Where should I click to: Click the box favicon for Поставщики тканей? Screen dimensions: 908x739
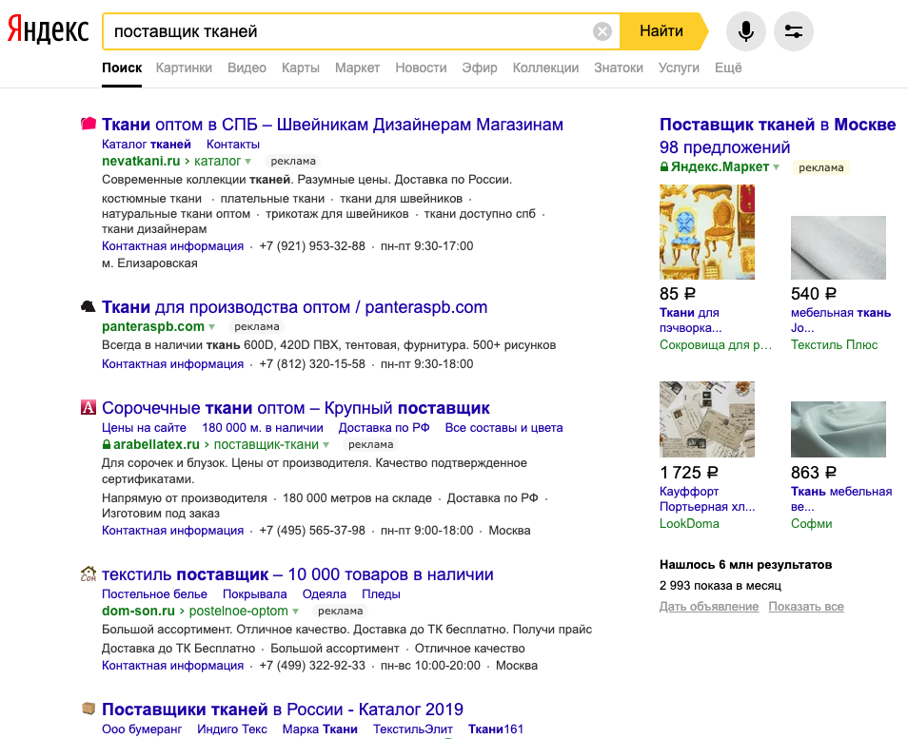pos(88,709)
